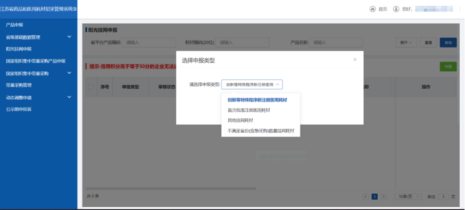
Task: Expand the 动态调整申请 sidebar menu
Action: point(69,97)
